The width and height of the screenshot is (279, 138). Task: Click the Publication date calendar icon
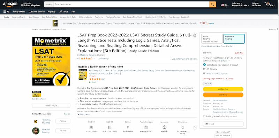tap(146, 127)
